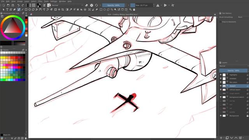Float the Advanced Color Selector docker
The width and height of the screenshot is (249, 140).
(23, 13)
